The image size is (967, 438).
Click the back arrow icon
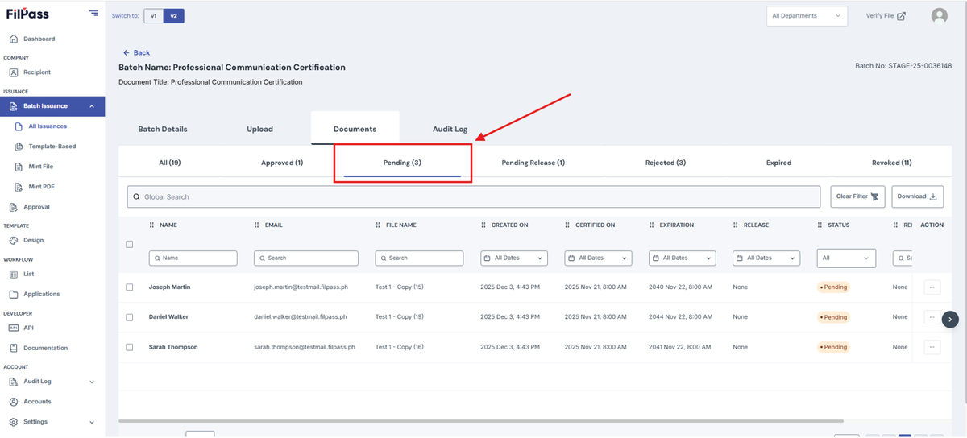tap(127, 52)
